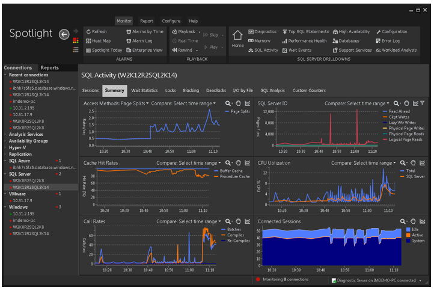The image size is (434, 290).
Task: Click the back arrow next to Spotlight
Action: (64, 34)
